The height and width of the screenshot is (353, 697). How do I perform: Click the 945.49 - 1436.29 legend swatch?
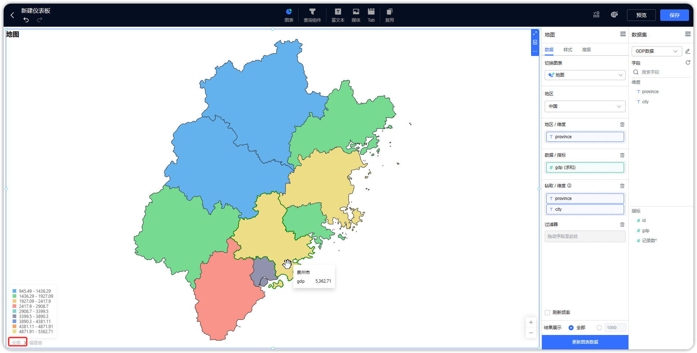point(14,291)
